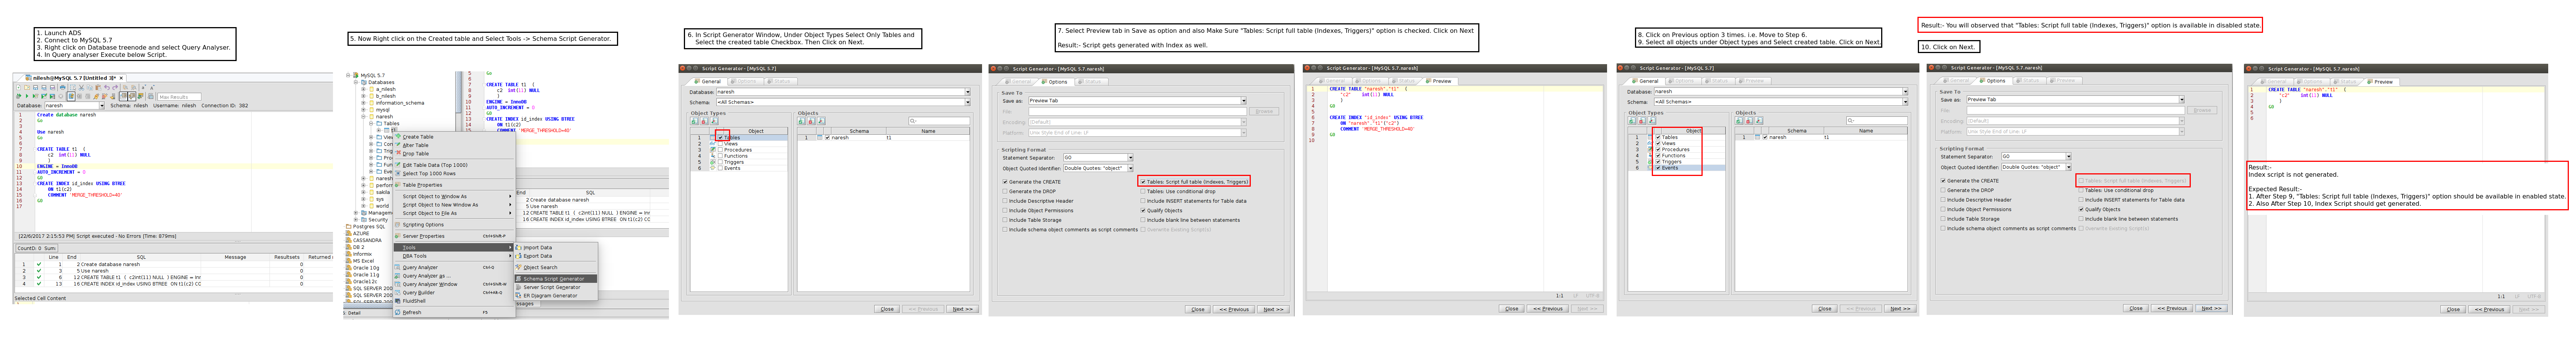Click the Export Data icon in submenu
The image size is (2570, 342).
click(x=519, y=255)
